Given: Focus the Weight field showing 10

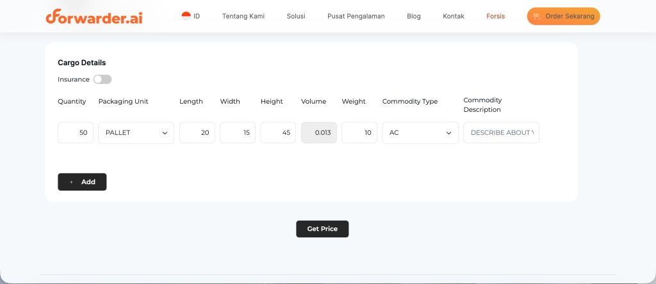Looking at the screenshot, I should (x=359, y=133).
